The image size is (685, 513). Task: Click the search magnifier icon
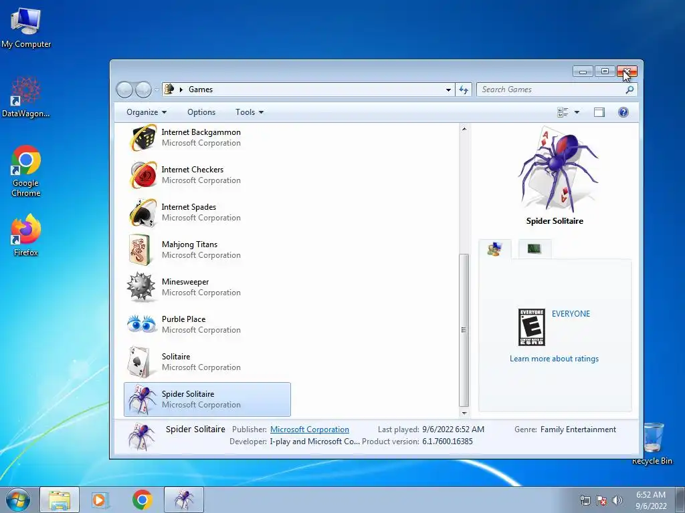click(x=629, y=90)
